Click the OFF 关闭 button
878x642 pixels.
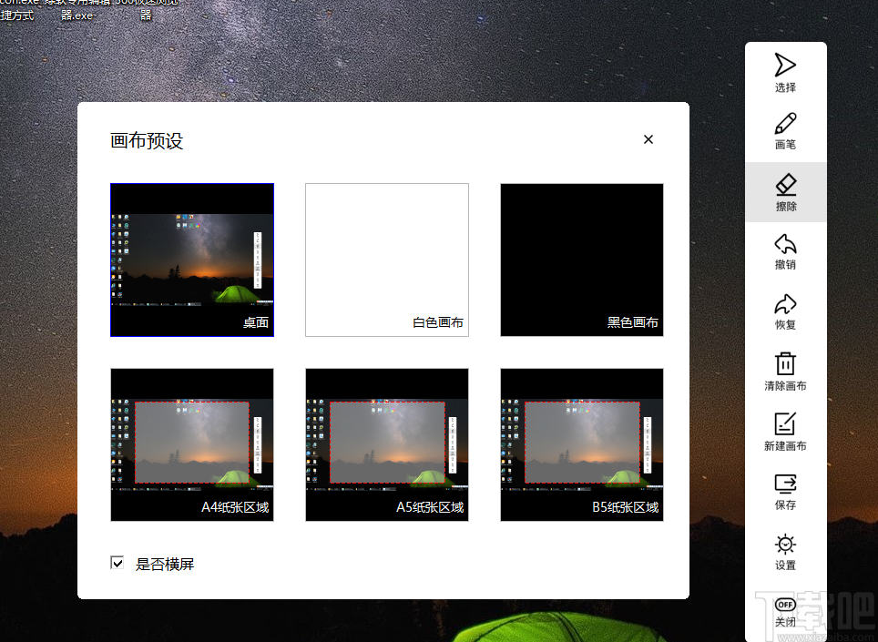tap(784, 611)
